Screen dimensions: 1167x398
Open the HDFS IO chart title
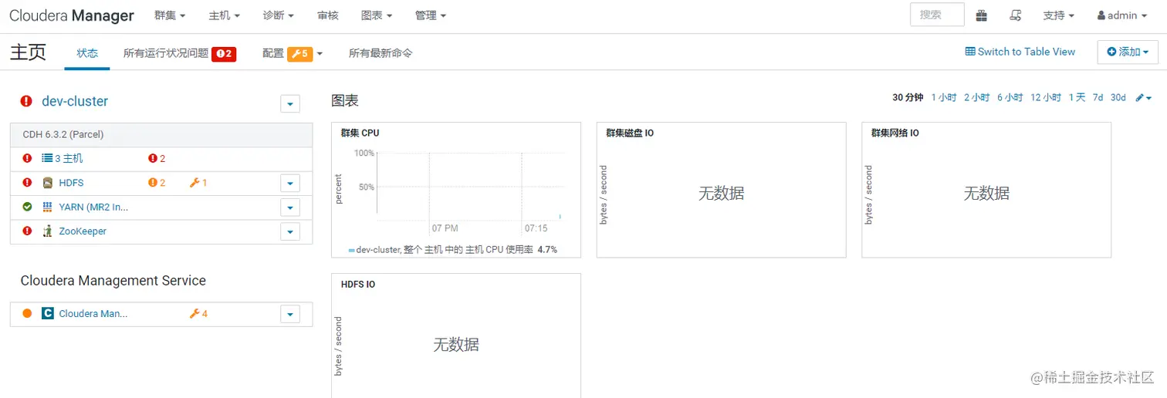(x=358, y=284)
